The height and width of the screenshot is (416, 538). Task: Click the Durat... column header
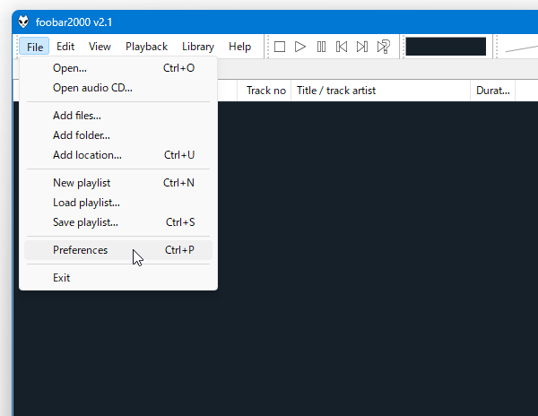click(492, 91)
